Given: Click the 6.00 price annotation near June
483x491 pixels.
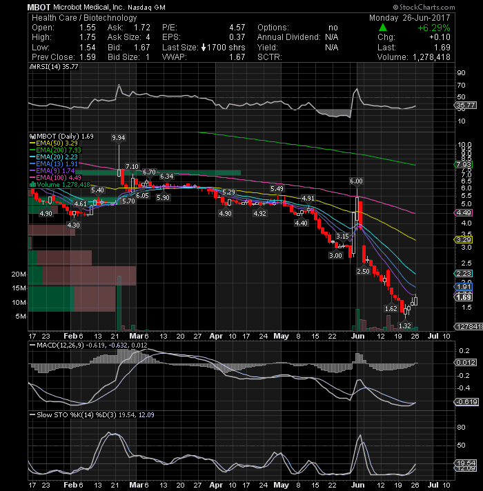Looking at the screenshot, I should pyautogui.click(x=356, y=181).
